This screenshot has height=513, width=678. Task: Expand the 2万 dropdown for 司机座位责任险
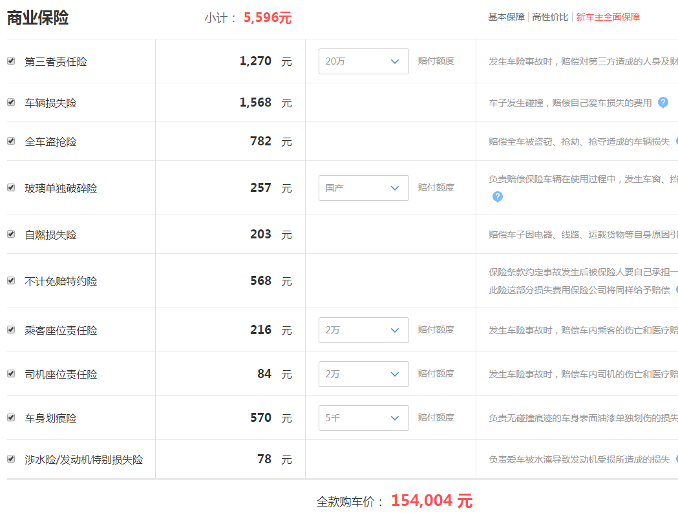364,374
